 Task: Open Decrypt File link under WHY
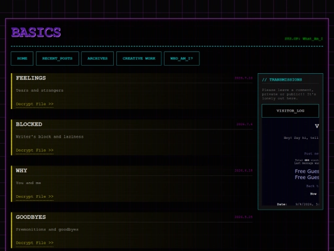pos(35,196)
